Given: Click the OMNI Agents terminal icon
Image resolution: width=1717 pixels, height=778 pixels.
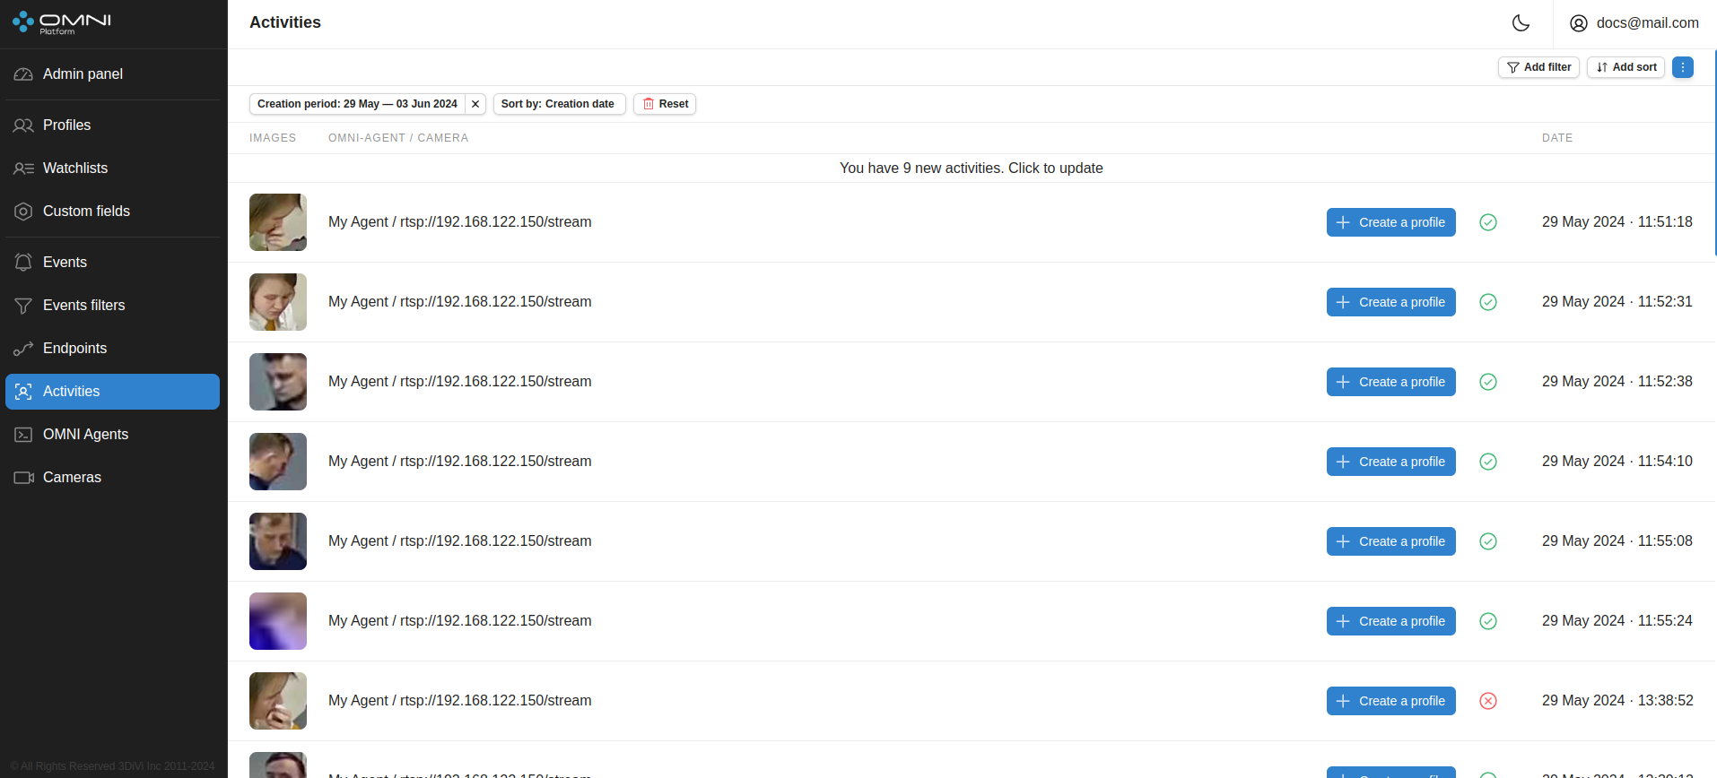Looking at the screenshot, I should coord(23,435).
